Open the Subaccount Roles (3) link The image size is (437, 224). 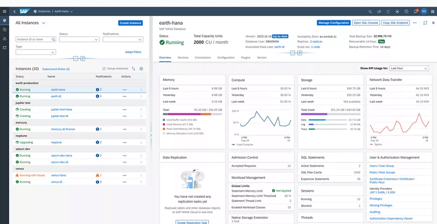[x=56, y=69]
